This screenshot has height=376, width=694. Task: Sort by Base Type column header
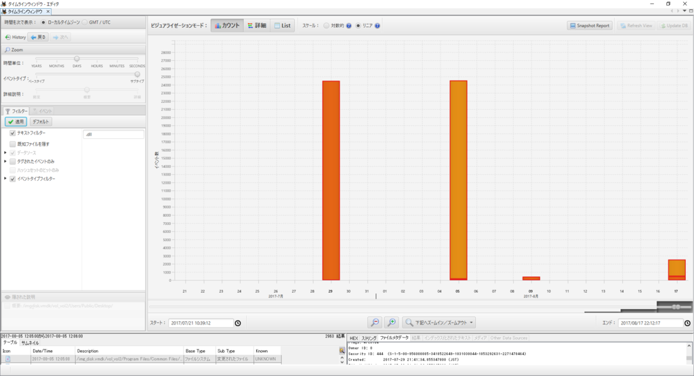[x=199, y=351]
